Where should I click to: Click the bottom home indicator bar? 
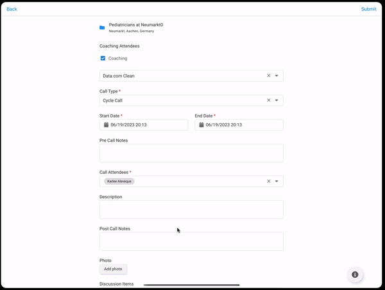click(x=191, y=285)
